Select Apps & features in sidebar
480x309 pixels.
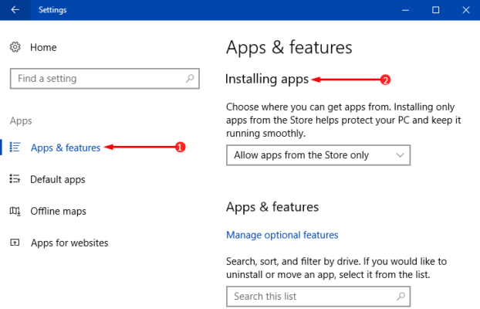coord(66,148)
